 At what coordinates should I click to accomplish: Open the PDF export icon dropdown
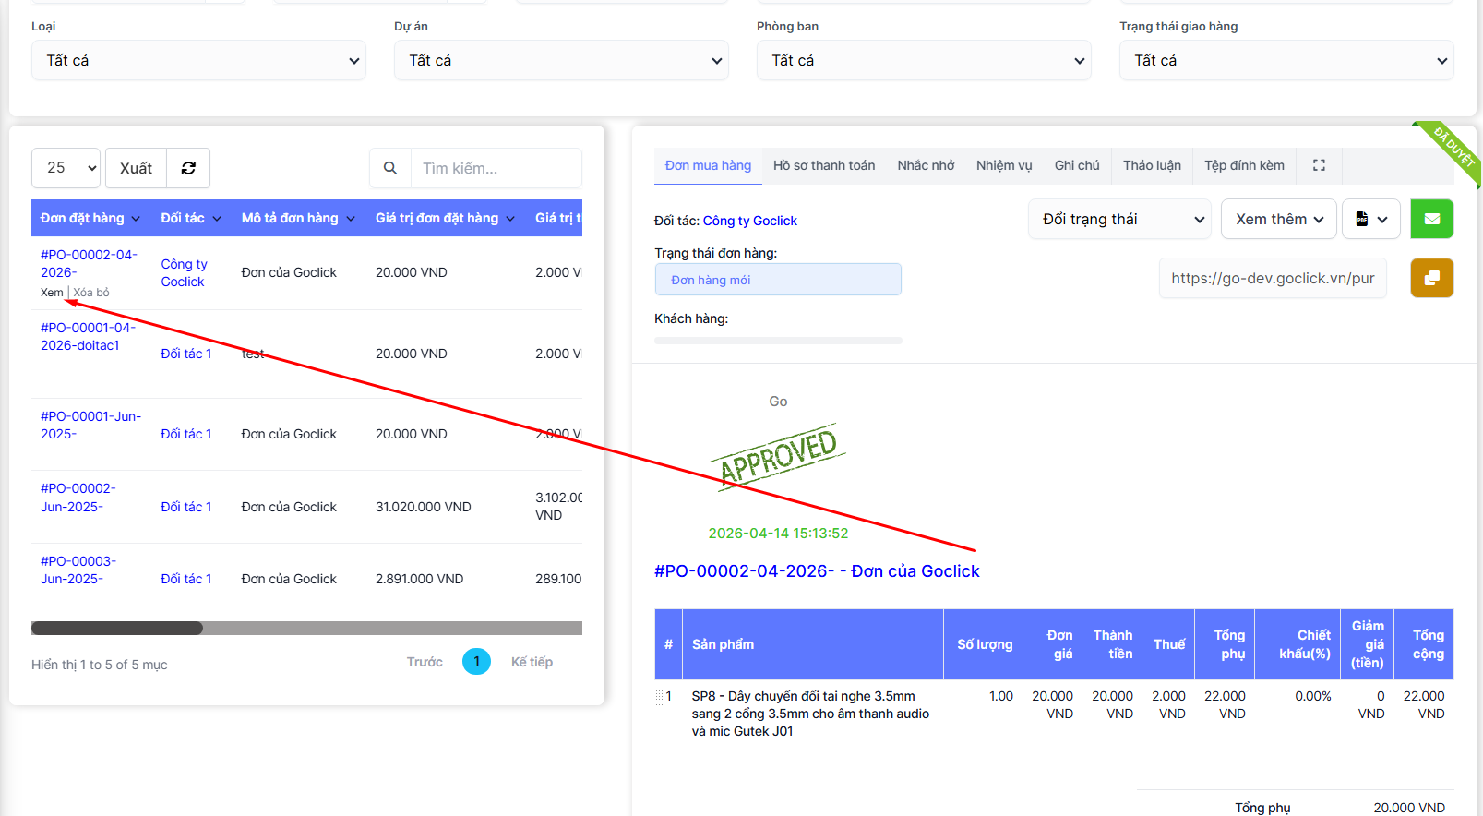click(1370, 219)
